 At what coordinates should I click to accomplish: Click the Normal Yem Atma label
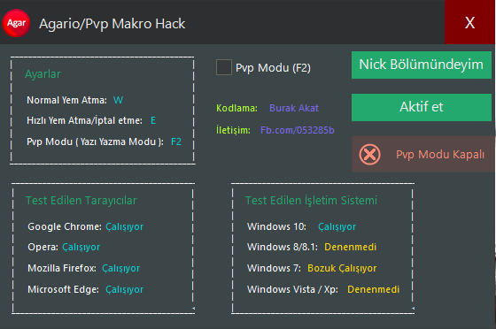(x=66, y=100)
